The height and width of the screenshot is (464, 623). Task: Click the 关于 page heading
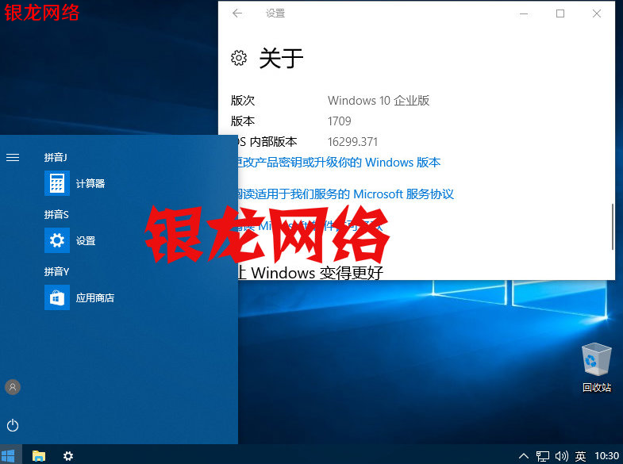tap(281, 59)
